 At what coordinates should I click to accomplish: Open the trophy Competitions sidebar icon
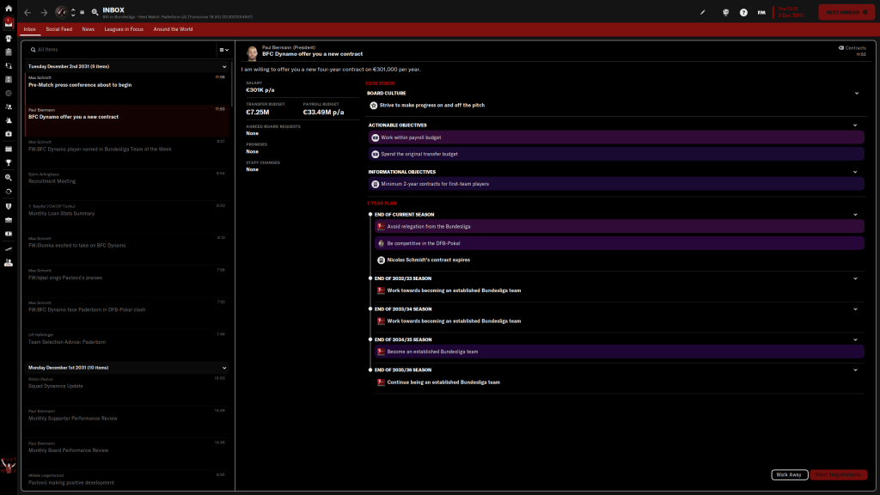tap(8, 162)
